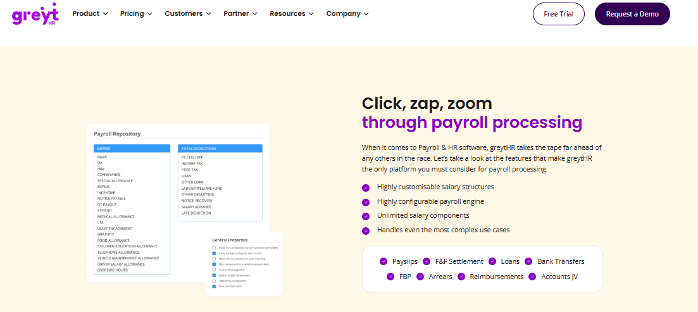Image resolution: width=698 pixels, height=312 pixels.
Task: Expand the Partner menu chevron
Action: tap(254, 14)
